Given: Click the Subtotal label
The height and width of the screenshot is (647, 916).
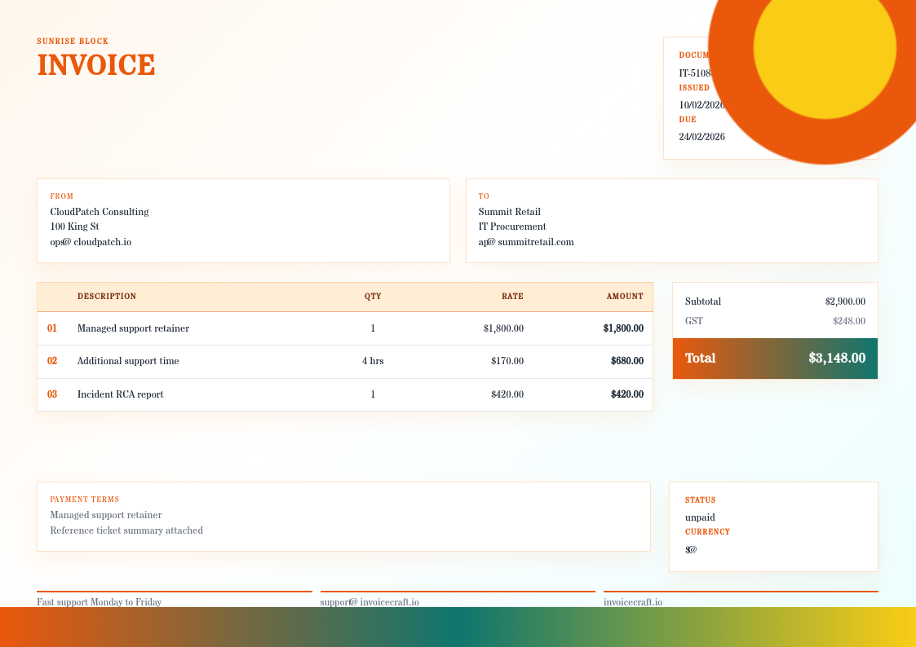Looking at the screenshot, I should 703,301.
